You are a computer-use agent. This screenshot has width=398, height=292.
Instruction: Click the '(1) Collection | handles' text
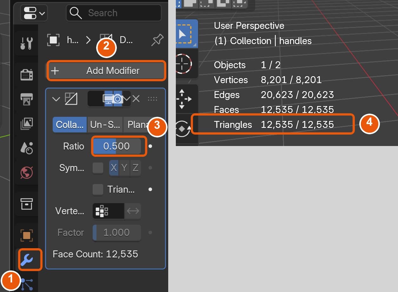click(x=263, y=41)
